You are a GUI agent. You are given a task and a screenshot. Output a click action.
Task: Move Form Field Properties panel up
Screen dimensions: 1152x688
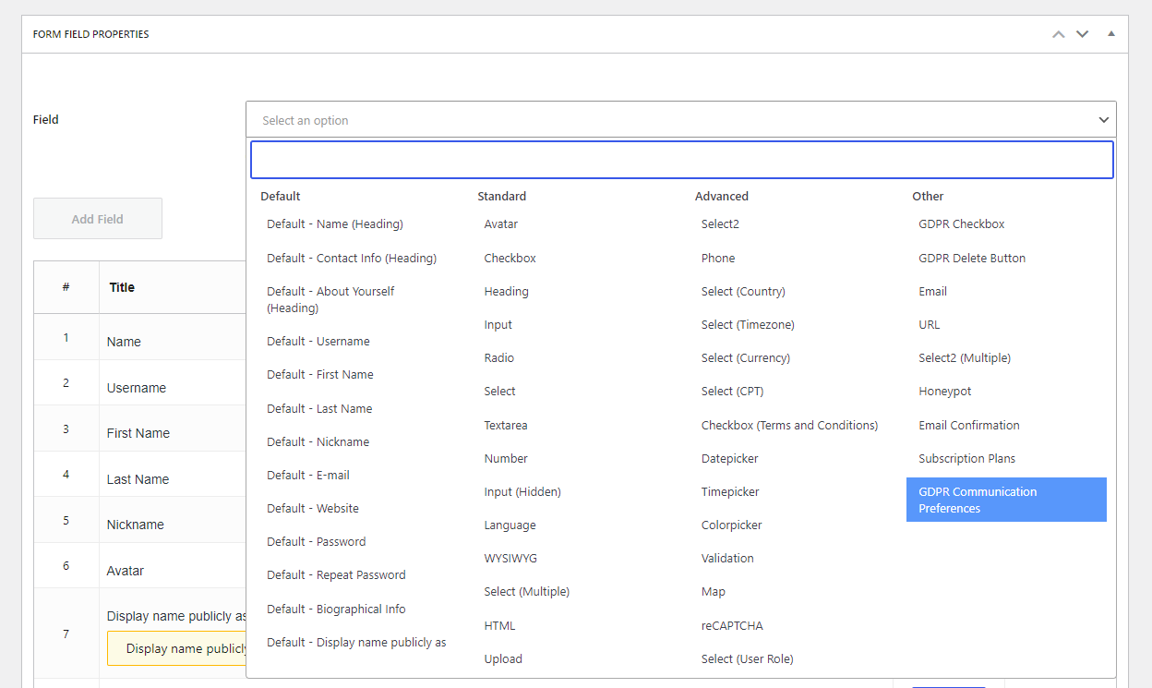pos(1059,34)
